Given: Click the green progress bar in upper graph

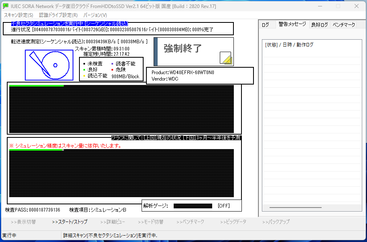Looking at the screenshot, I should tap(36, 86).
